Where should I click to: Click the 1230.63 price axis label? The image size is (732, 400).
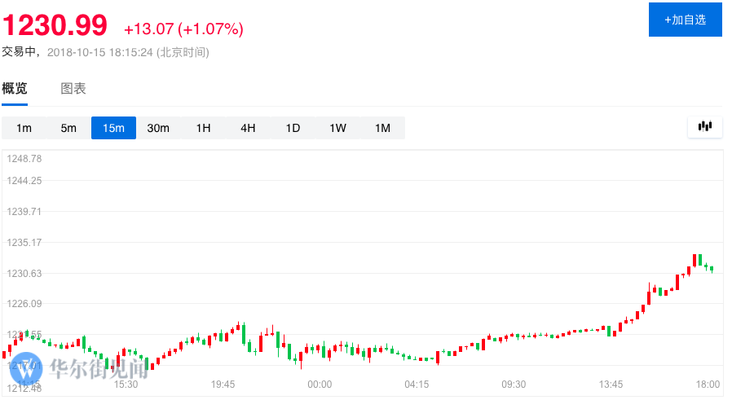coord(24,274)
